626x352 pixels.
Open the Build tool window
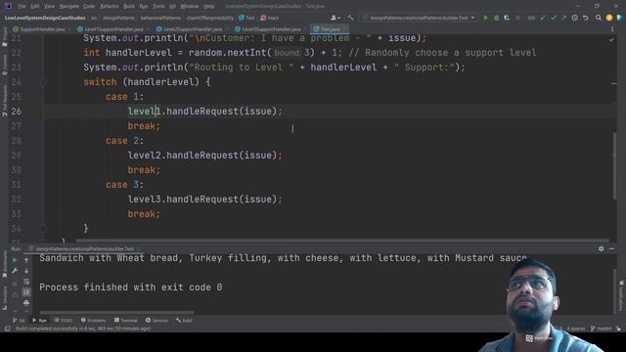click(x=184, y=320)
